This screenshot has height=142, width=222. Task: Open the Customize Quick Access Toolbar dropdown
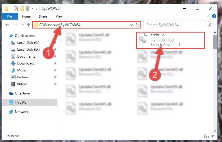pyautogui.click(x=36, y=9)
